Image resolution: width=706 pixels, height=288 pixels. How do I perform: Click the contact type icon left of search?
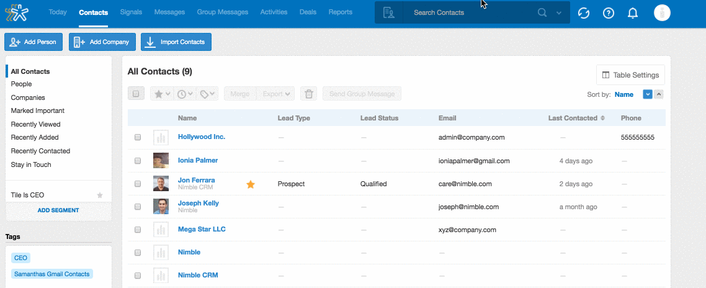tap(389, 12)
